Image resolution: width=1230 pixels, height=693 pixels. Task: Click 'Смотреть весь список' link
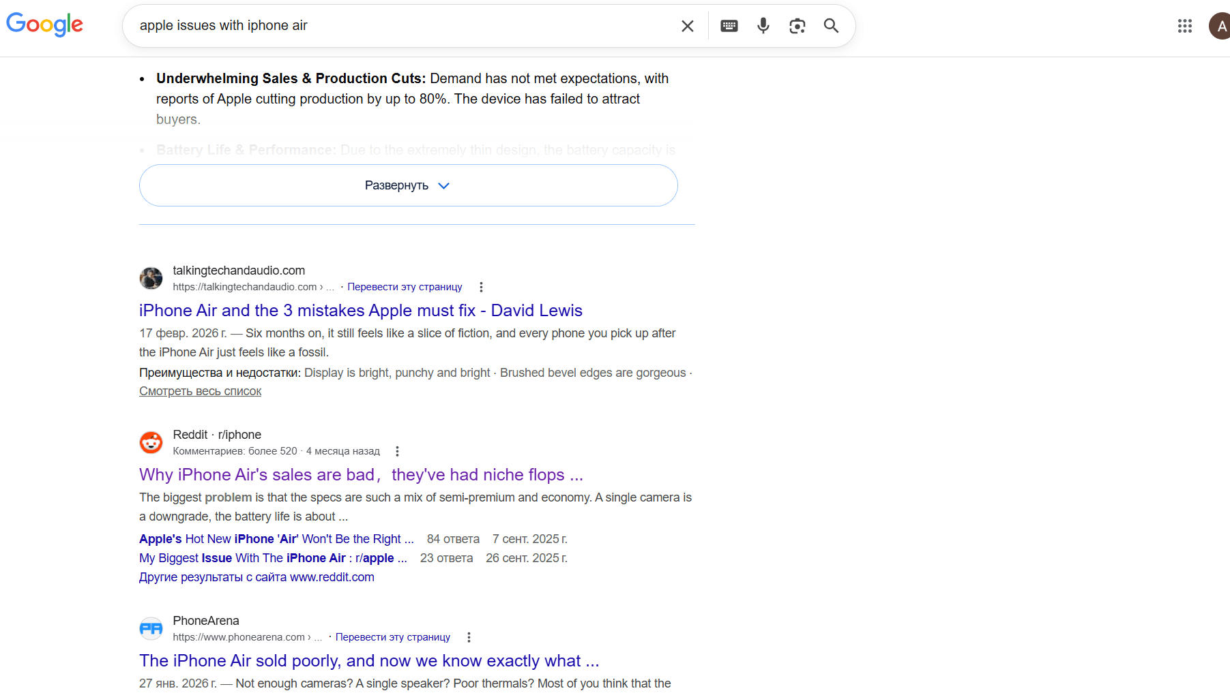click(200, 391)
